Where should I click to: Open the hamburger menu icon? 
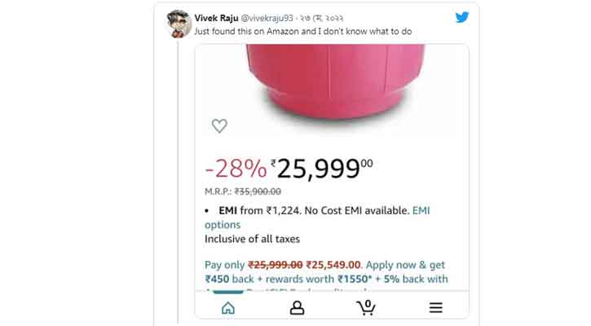436,307
